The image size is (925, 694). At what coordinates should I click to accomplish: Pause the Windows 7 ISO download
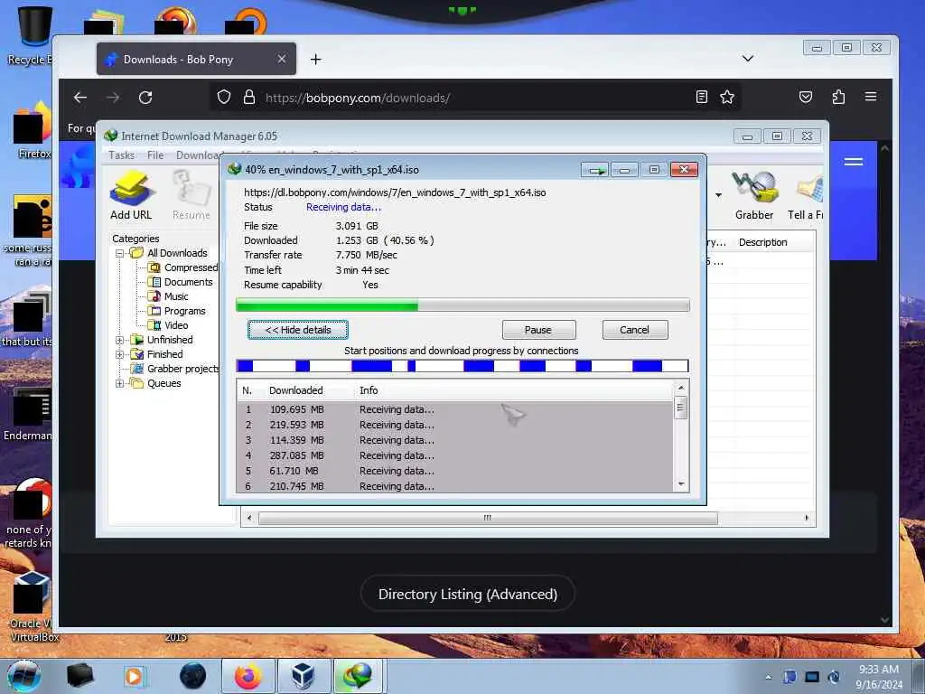(538, 330)
